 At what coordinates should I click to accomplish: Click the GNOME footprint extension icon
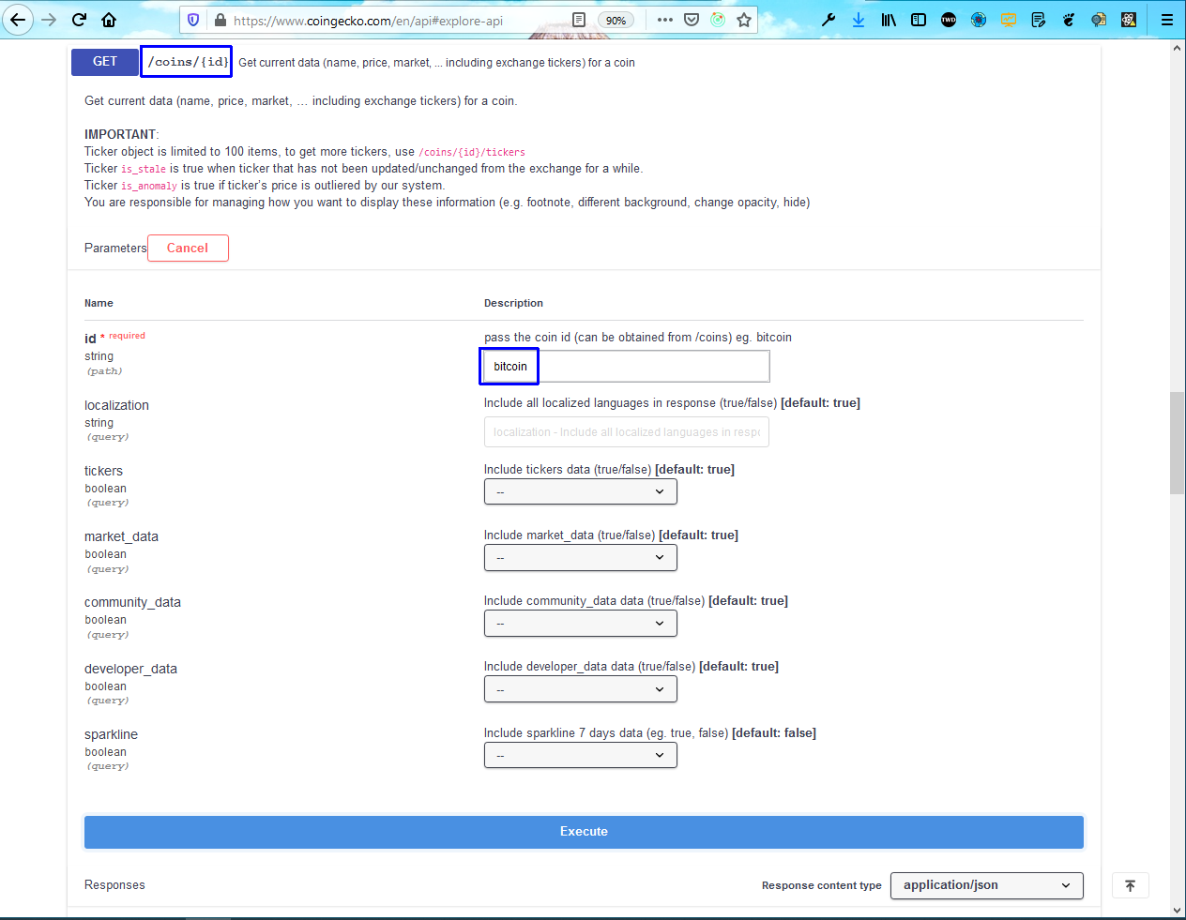point(1069,20)
